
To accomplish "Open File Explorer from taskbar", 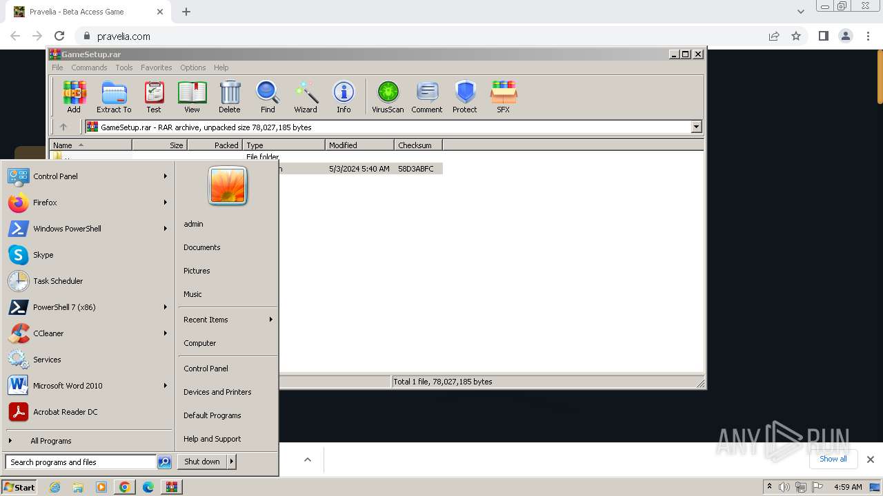I will [78, 487].
